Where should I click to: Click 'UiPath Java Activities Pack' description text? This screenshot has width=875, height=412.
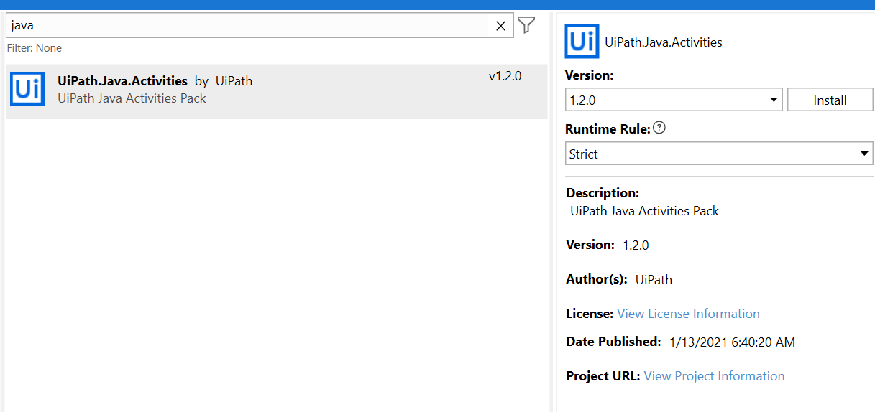click(x=644, y=211)
